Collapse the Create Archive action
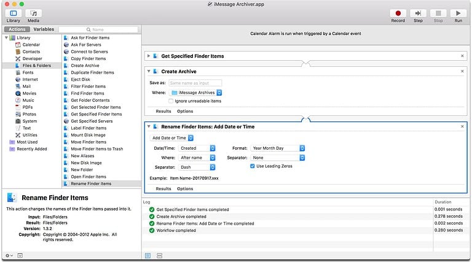Screen dimensions: 472x262 [148, 71]
